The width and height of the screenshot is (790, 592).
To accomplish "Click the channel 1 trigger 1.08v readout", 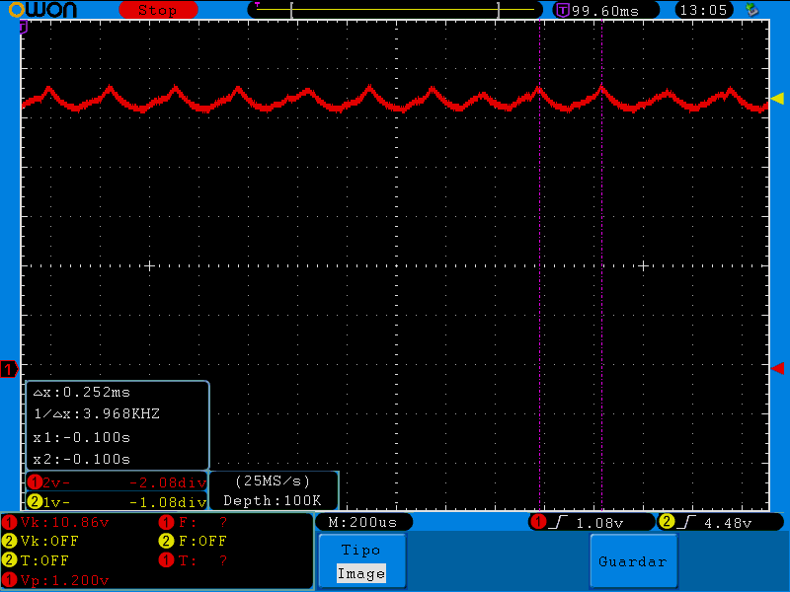I will [599, 523].
